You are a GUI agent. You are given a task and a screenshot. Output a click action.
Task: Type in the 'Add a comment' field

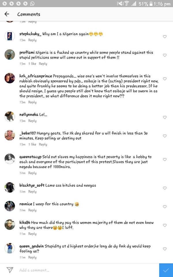(86, 270)
